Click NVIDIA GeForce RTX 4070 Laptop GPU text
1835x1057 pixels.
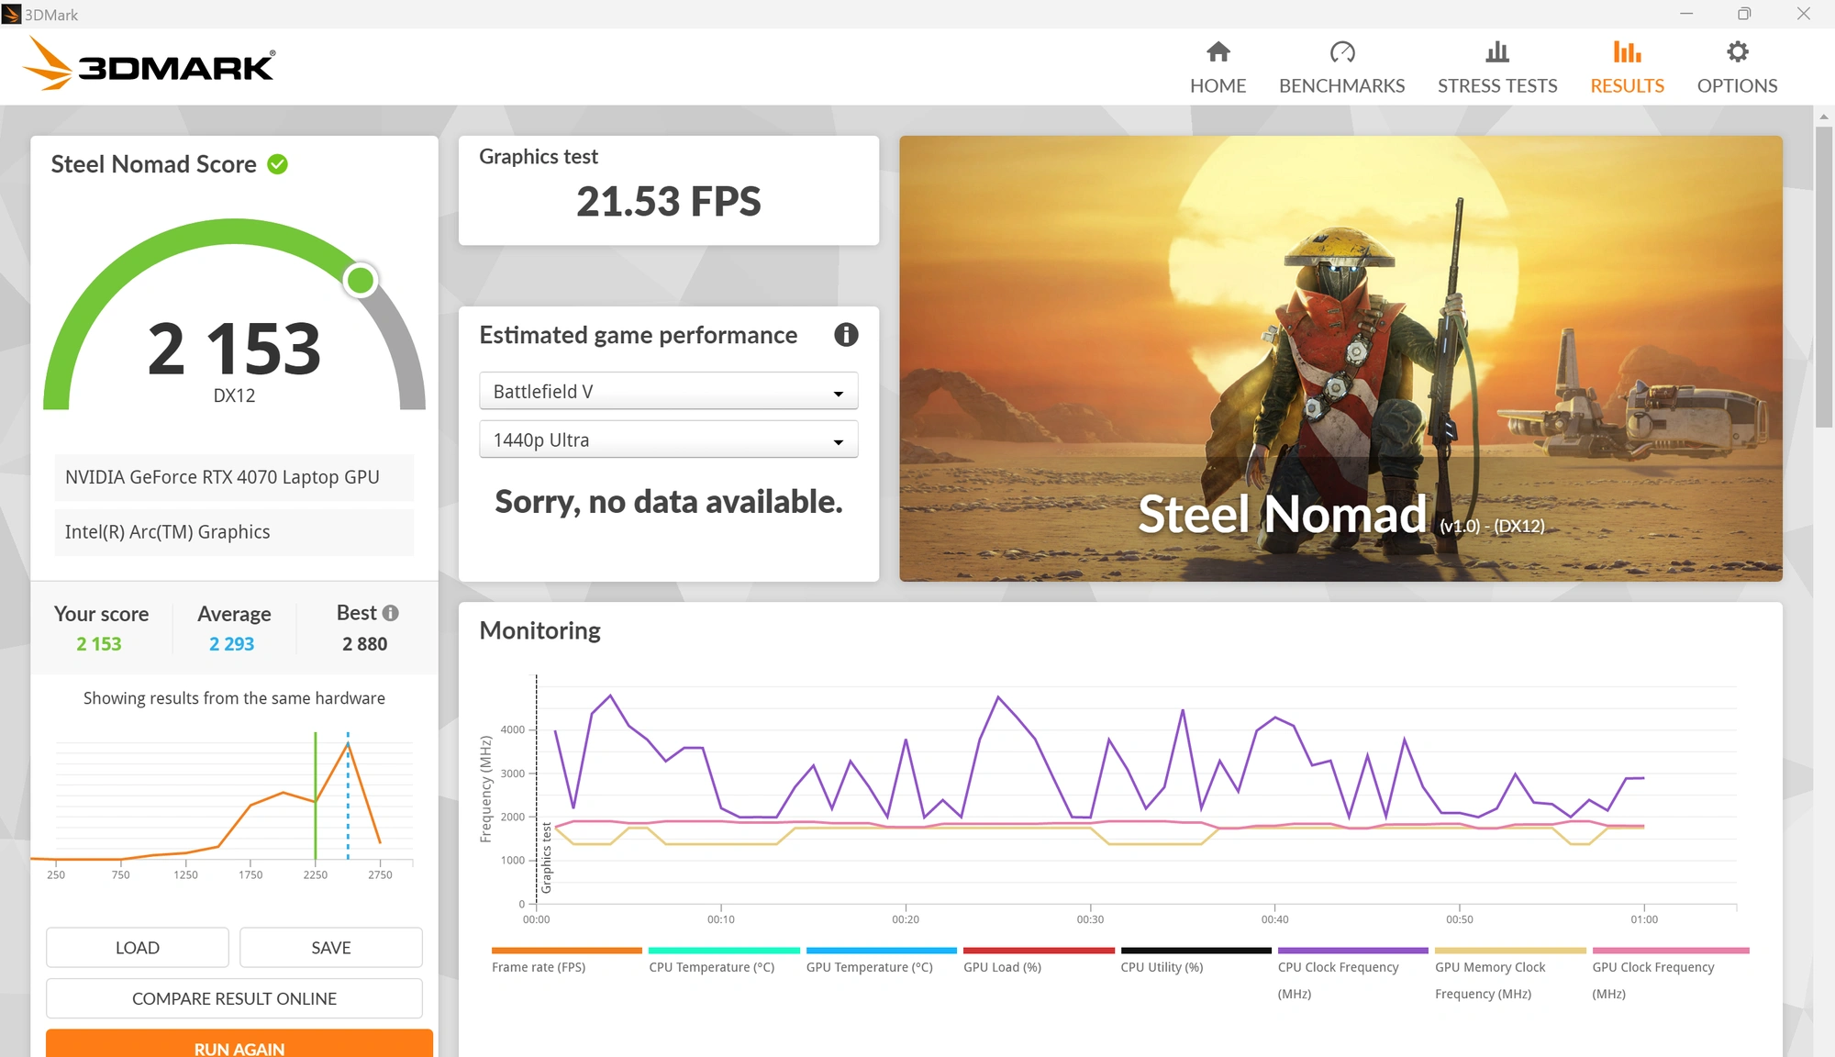click(222, 477)
